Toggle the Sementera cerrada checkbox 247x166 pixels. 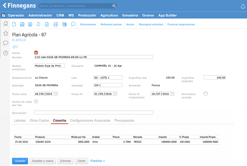coord(205,94)
